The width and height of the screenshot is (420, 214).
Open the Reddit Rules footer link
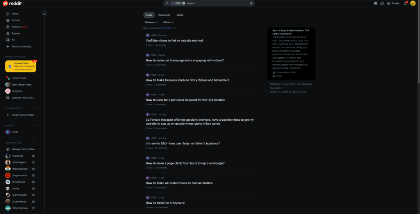275,84
